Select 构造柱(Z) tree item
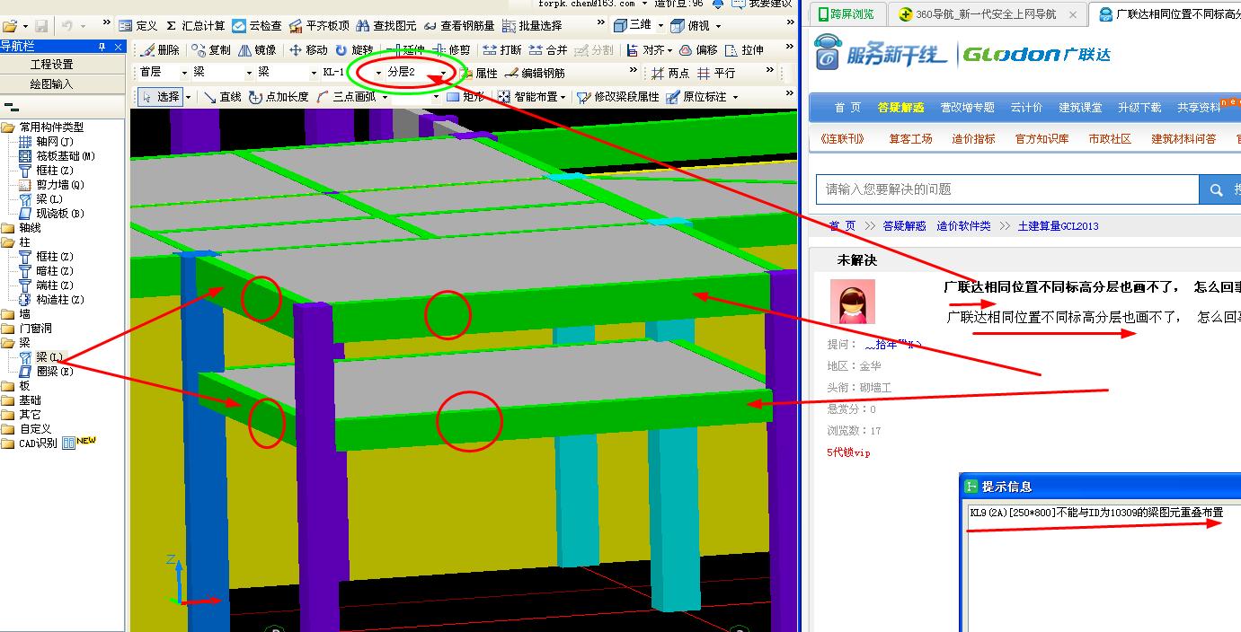The width and height of the screenshot is (1241, 632). [60, 300]
